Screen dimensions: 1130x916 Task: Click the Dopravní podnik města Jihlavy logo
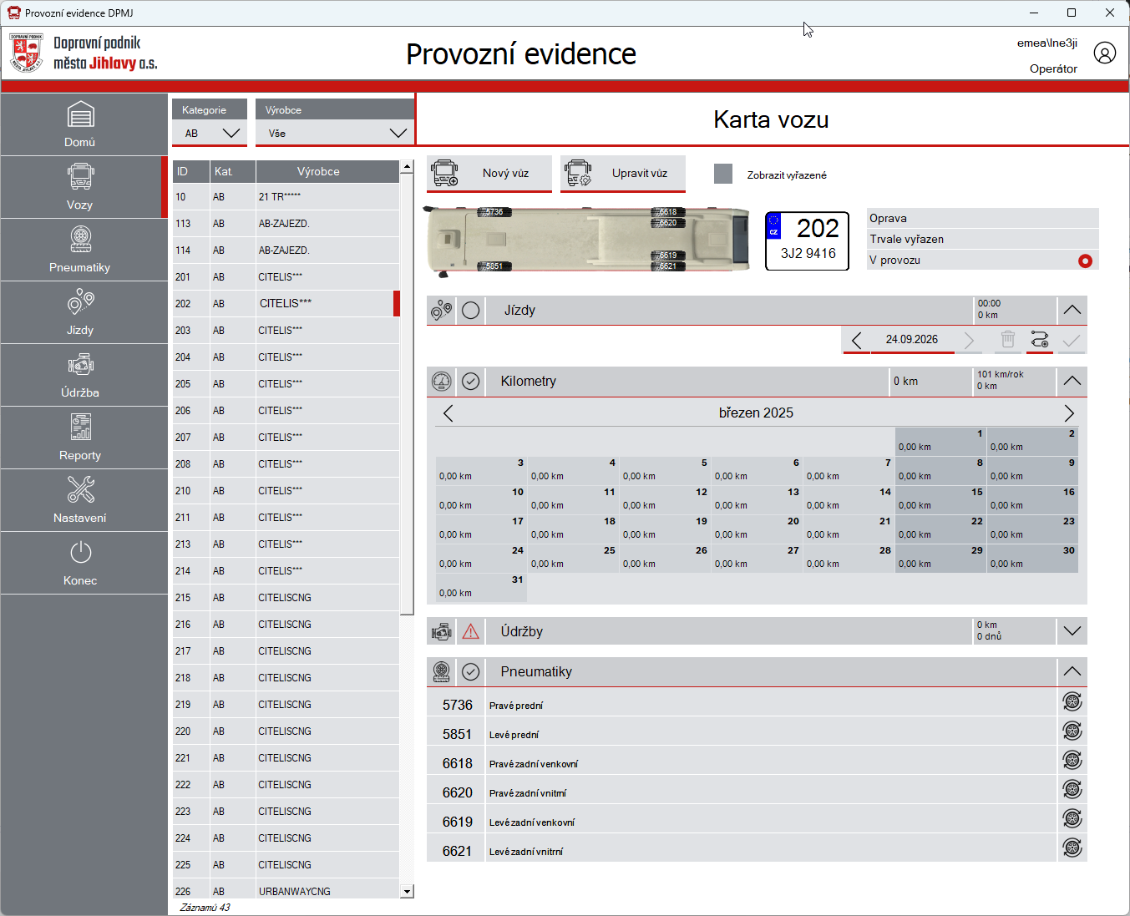pyautogui.click(x=84, y=53)
